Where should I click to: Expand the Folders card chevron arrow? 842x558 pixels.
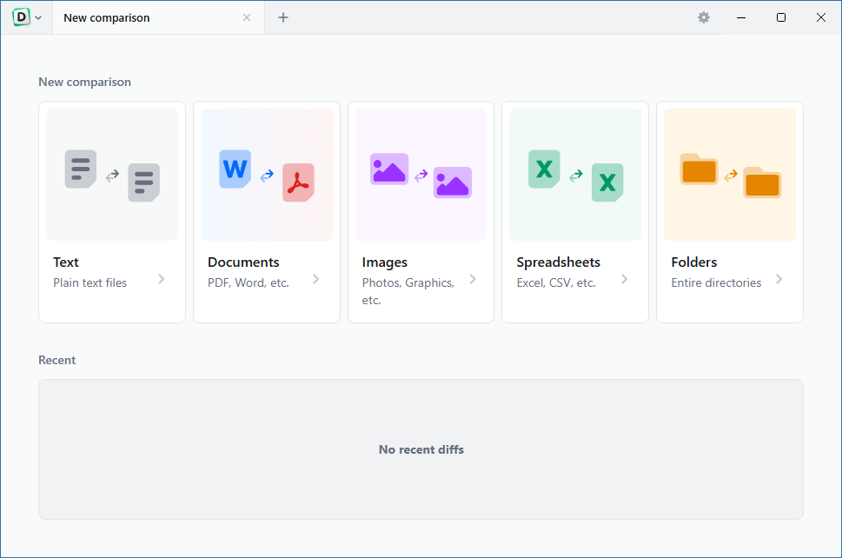pos(779,279)
